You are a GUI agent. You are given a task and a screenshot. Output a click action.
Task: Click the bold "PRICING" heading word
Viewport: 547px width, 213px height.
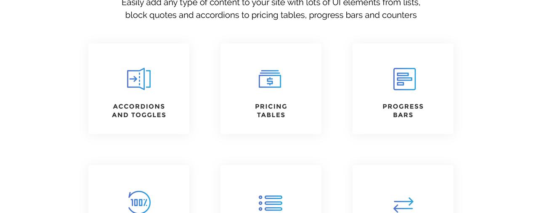click(271, 107)
